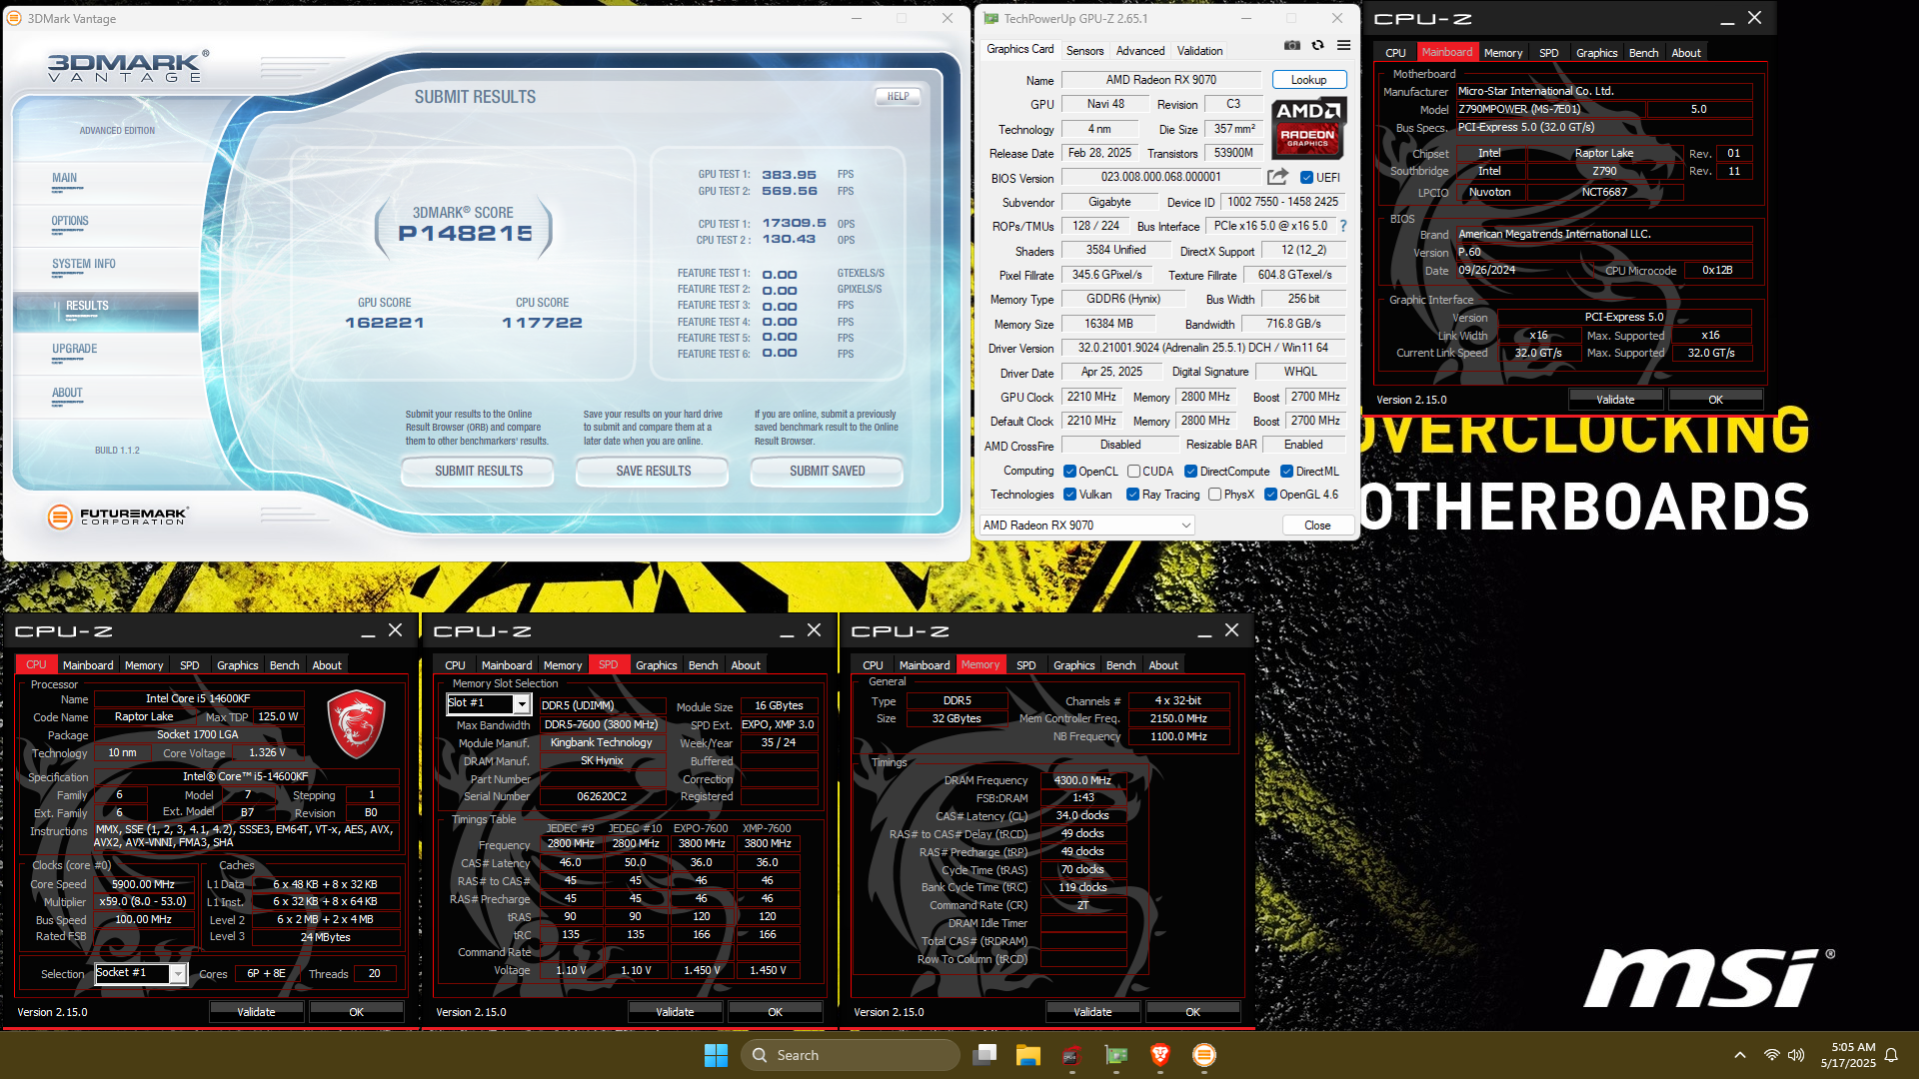Screen dimensions: 1919x1079
Task: Open the Socket #1 selection dropdown
Action: (x=141, y=973)
